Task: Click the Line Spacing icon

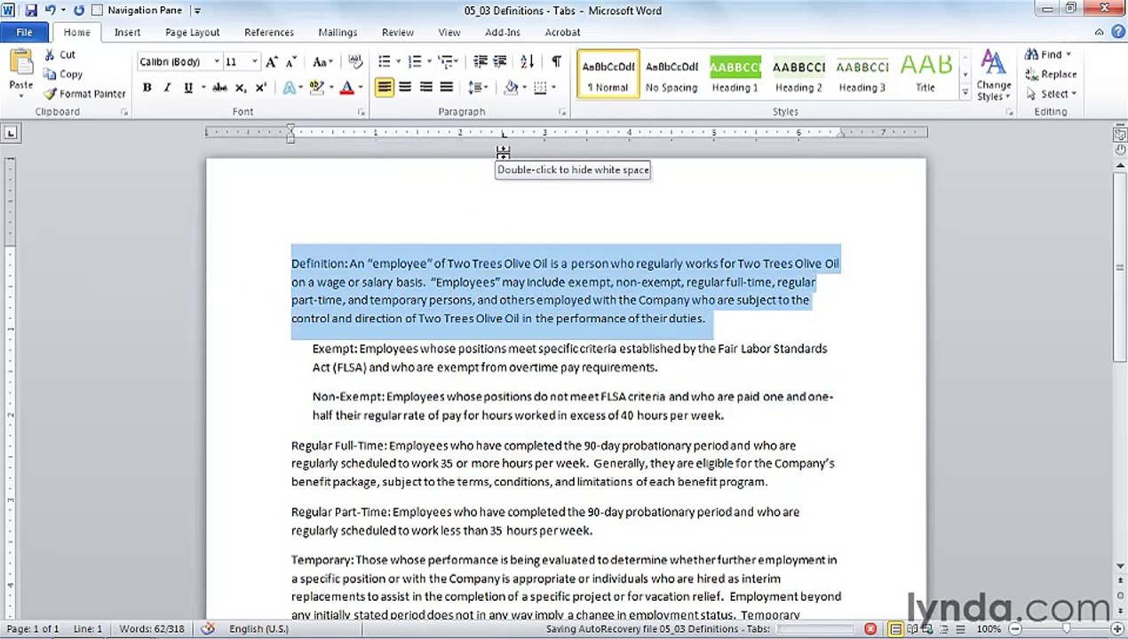Action: (x=475, y=87)
